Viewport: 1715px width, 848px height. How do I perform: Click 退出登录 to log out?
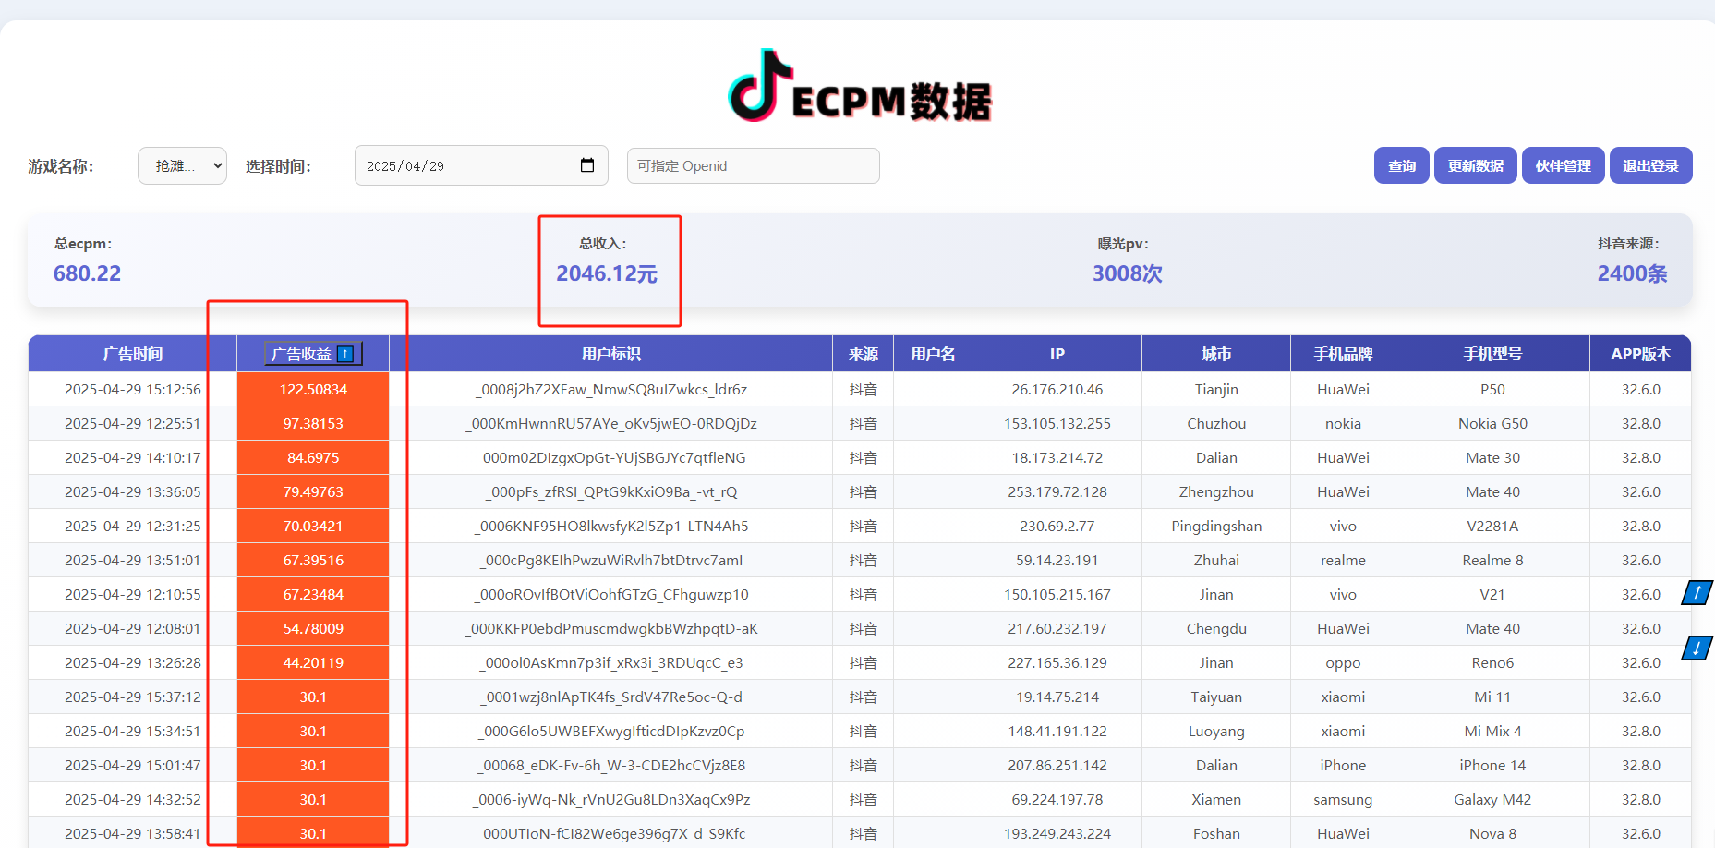1650,165
